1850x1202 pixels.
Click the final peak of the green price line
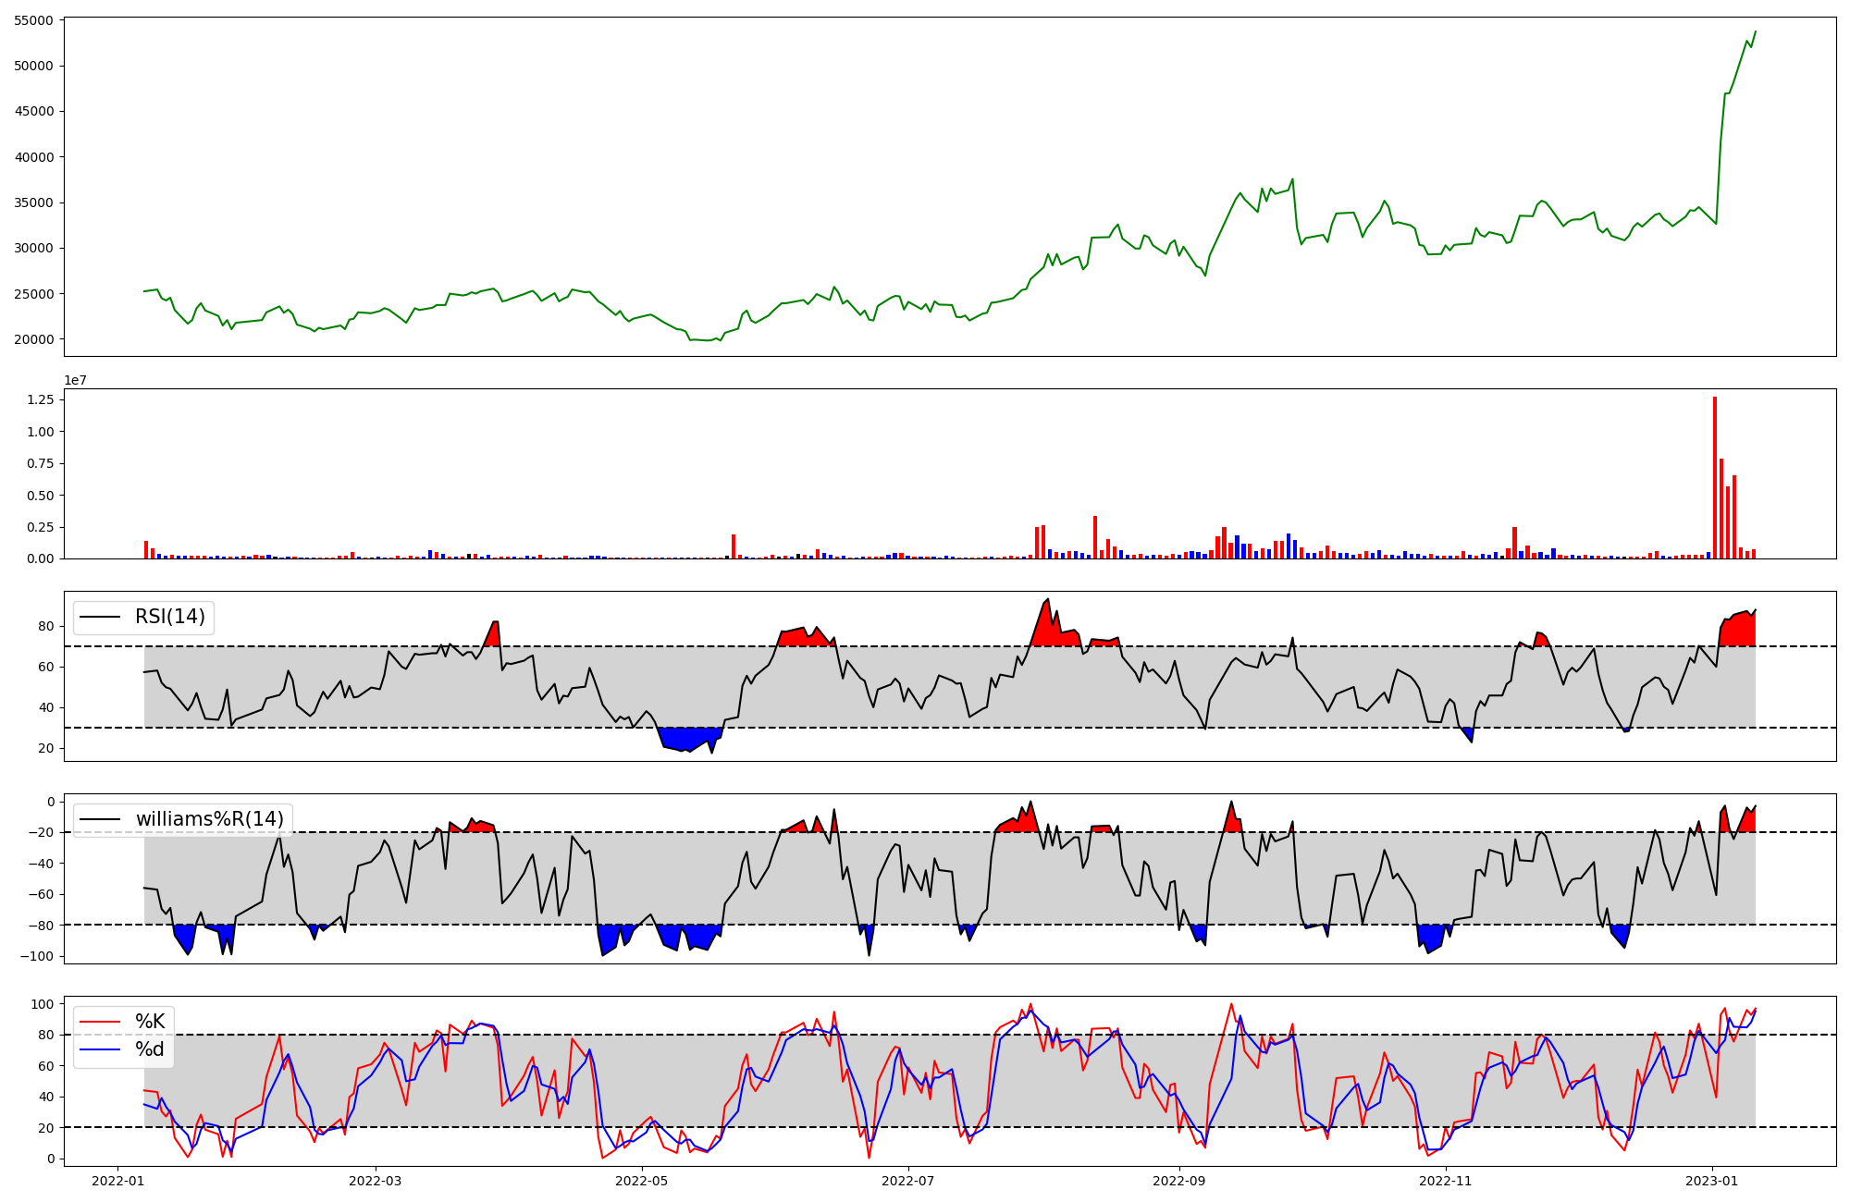click(x=1755, y=32)
